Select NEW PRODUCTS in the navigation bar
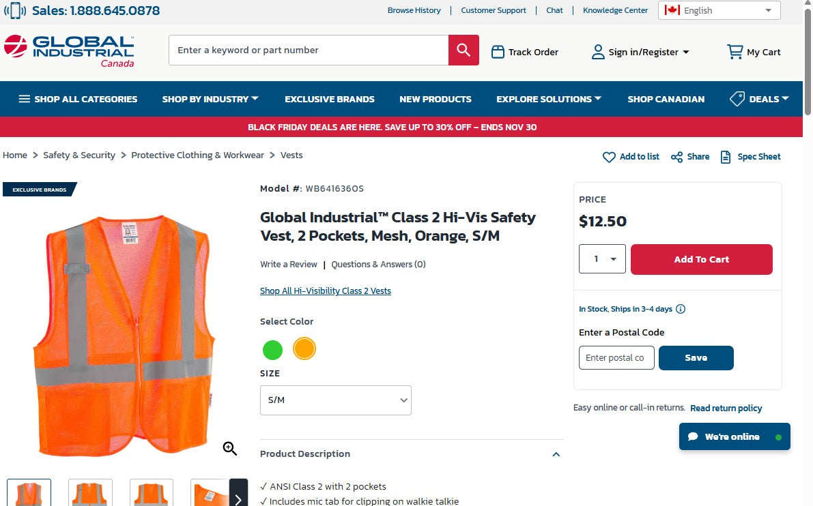Image resolution: width=813 pixels, height=506 pixels. tap(436, 99)
